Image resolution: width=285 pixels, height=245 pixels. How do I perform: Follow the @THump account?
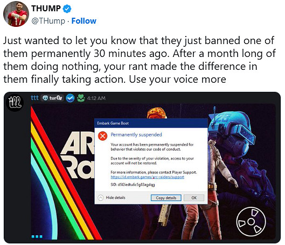84,21
